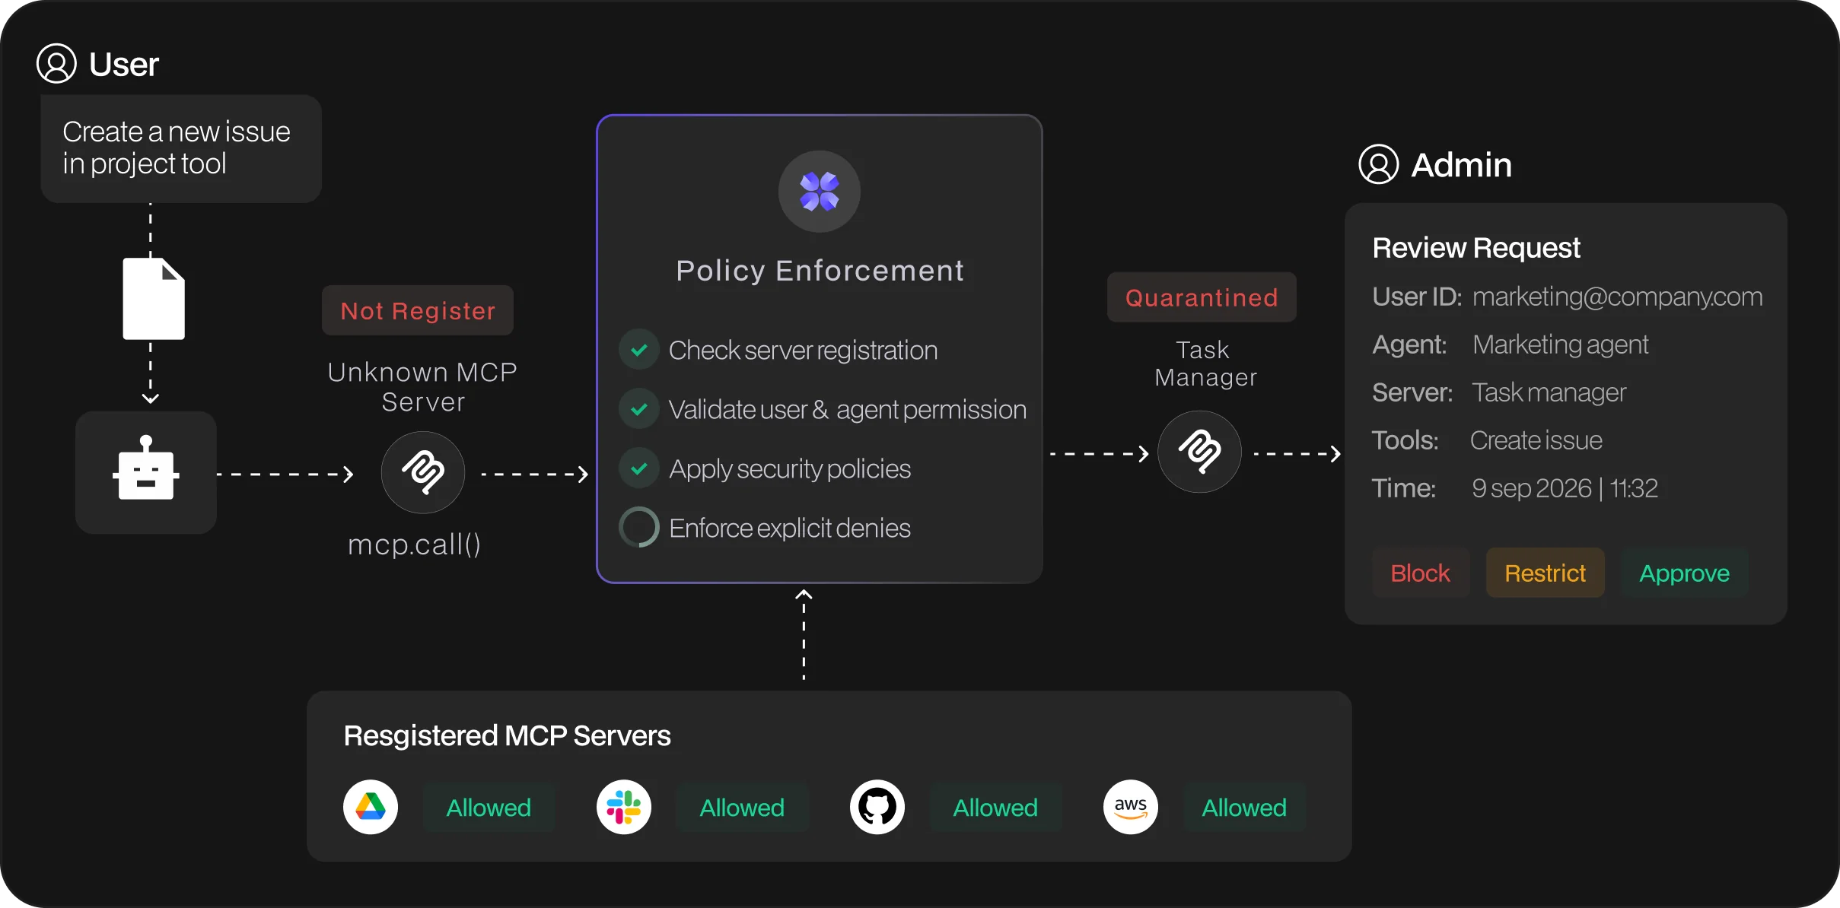Click the 'User' label
Viewport: 1840px width, 908px height.
124,64
